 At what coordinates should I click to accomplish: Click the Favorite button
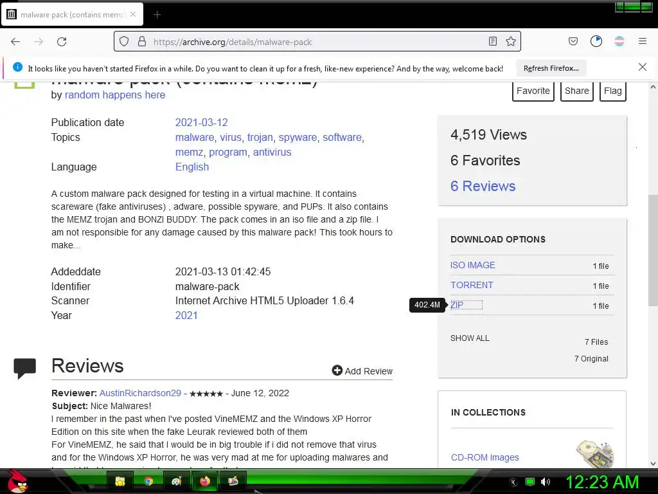coord(533,91)
